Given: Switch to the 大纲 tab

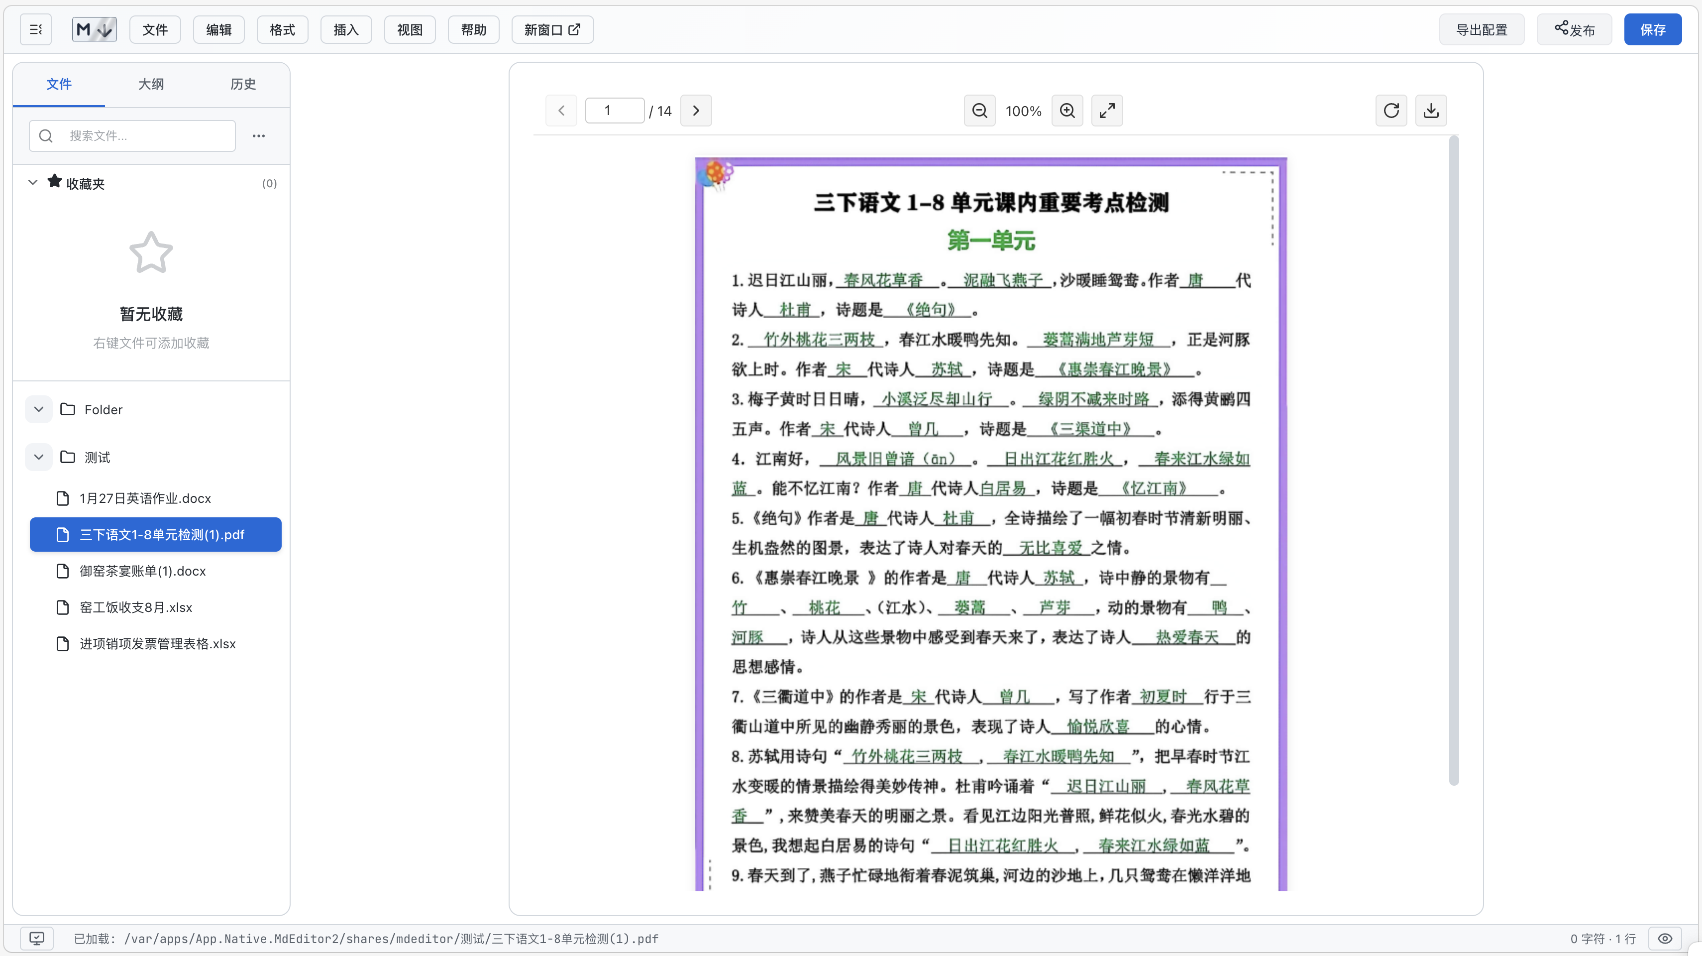Looking at the screenshot, I should pyautogui.click(x=151, y=84).
